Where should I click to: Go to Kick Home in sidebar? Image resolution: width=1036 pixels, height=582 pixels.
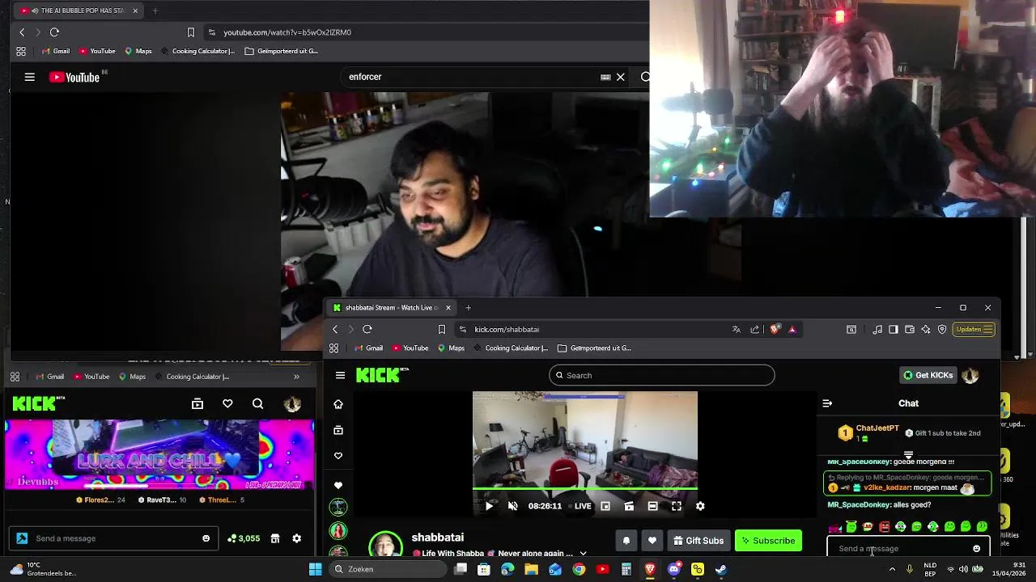click(x=338, y=404)
